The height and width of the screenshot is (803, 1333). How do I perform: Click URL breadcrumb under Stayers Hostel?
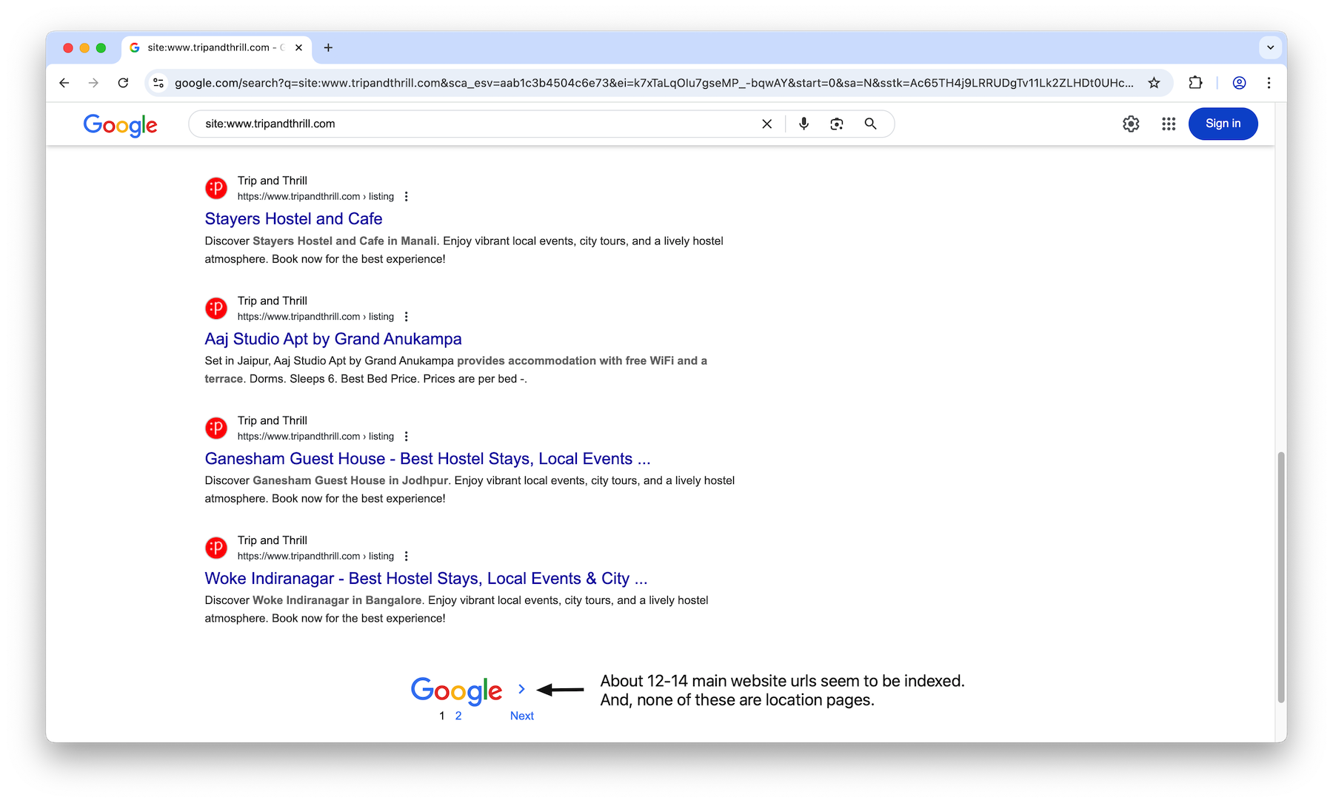click(x=315, y=197)
